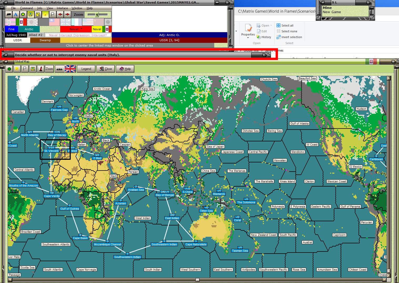Open the Legend for the Global Map
399x283 pixels.
pyautogui.click(x=86, y=69)
